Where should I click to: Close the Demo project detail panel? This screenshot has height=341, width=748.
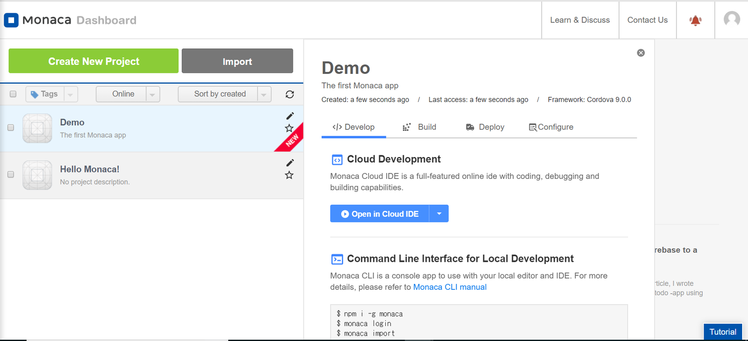tap(641, 53)
